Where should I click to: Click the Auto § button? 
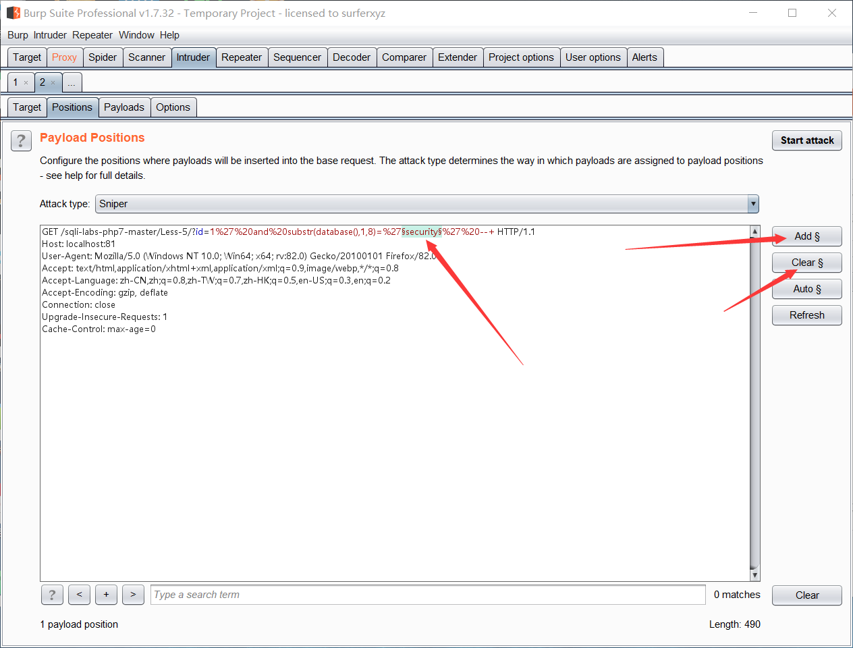point(807,289)
